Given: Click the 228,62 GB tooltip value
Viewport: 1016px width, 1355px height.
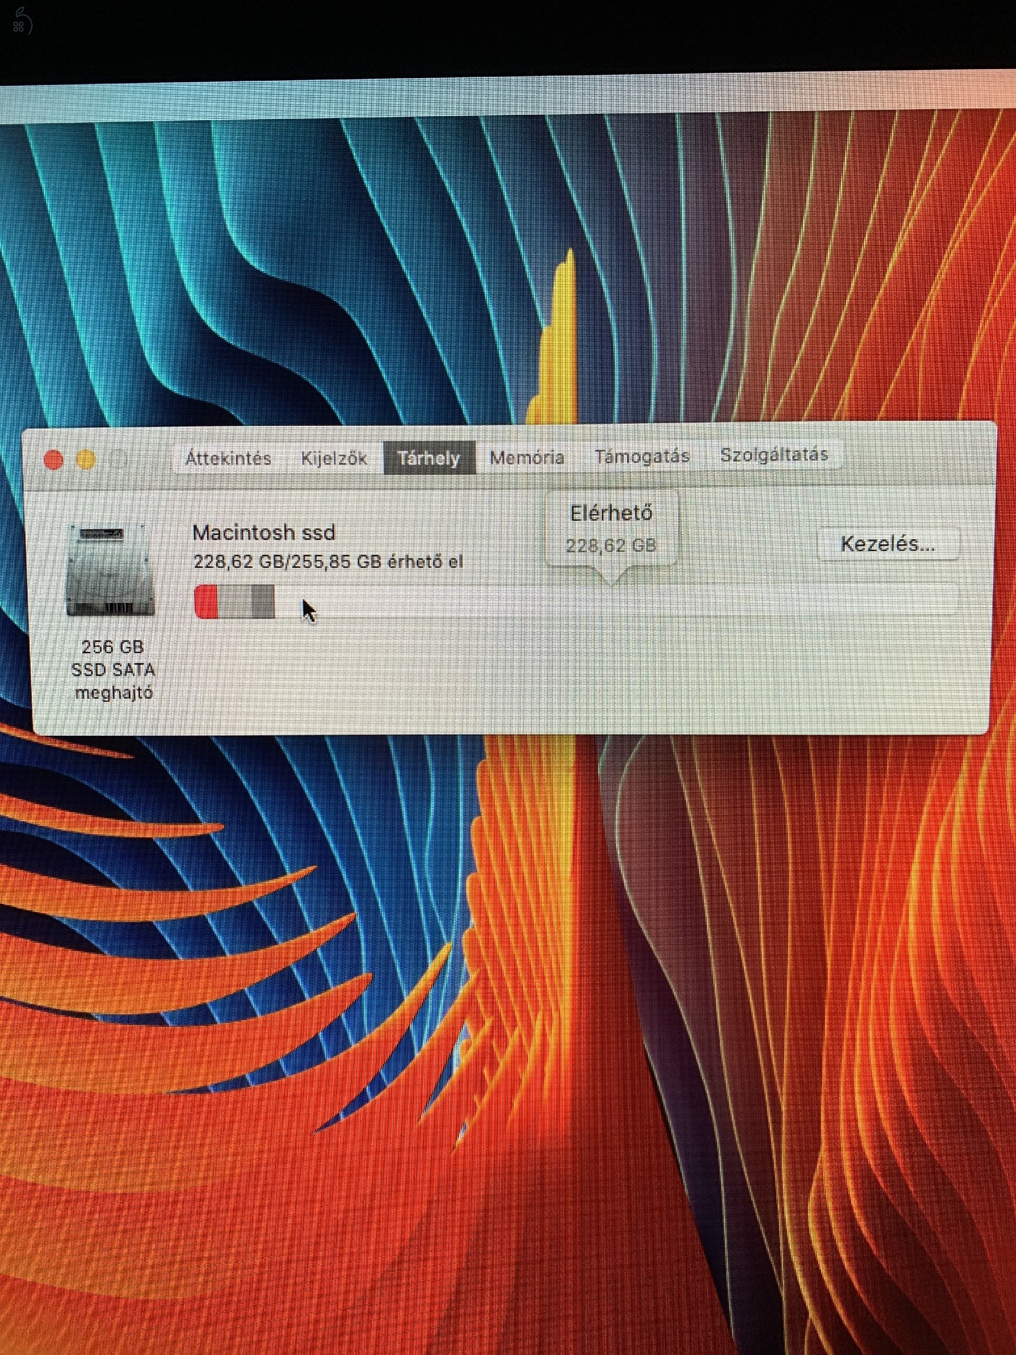Looking at the screenshot, I should tap(611, 545).
